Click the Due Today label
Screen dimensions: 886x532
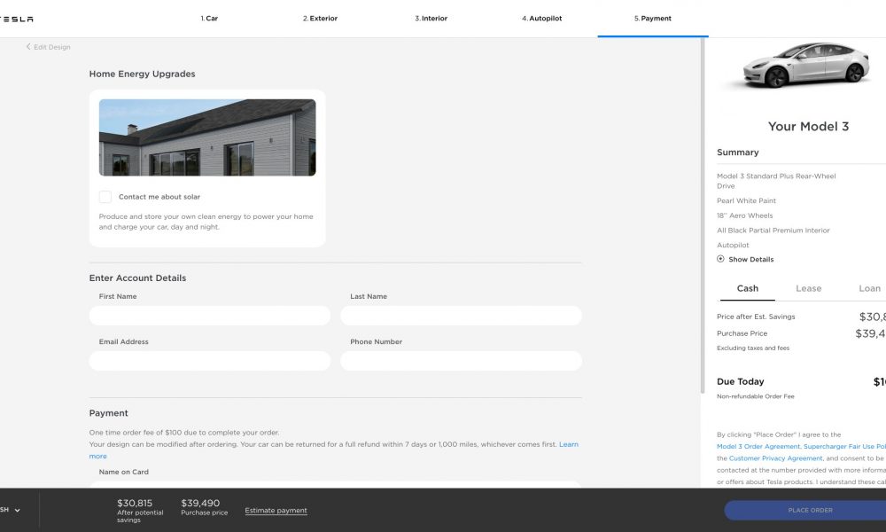[x=740, y=381]
